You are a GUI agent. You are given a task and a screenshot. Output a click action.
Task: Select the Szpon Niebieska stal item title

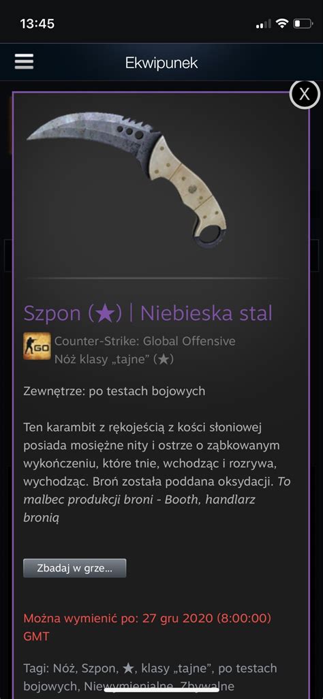click(148, 313)
